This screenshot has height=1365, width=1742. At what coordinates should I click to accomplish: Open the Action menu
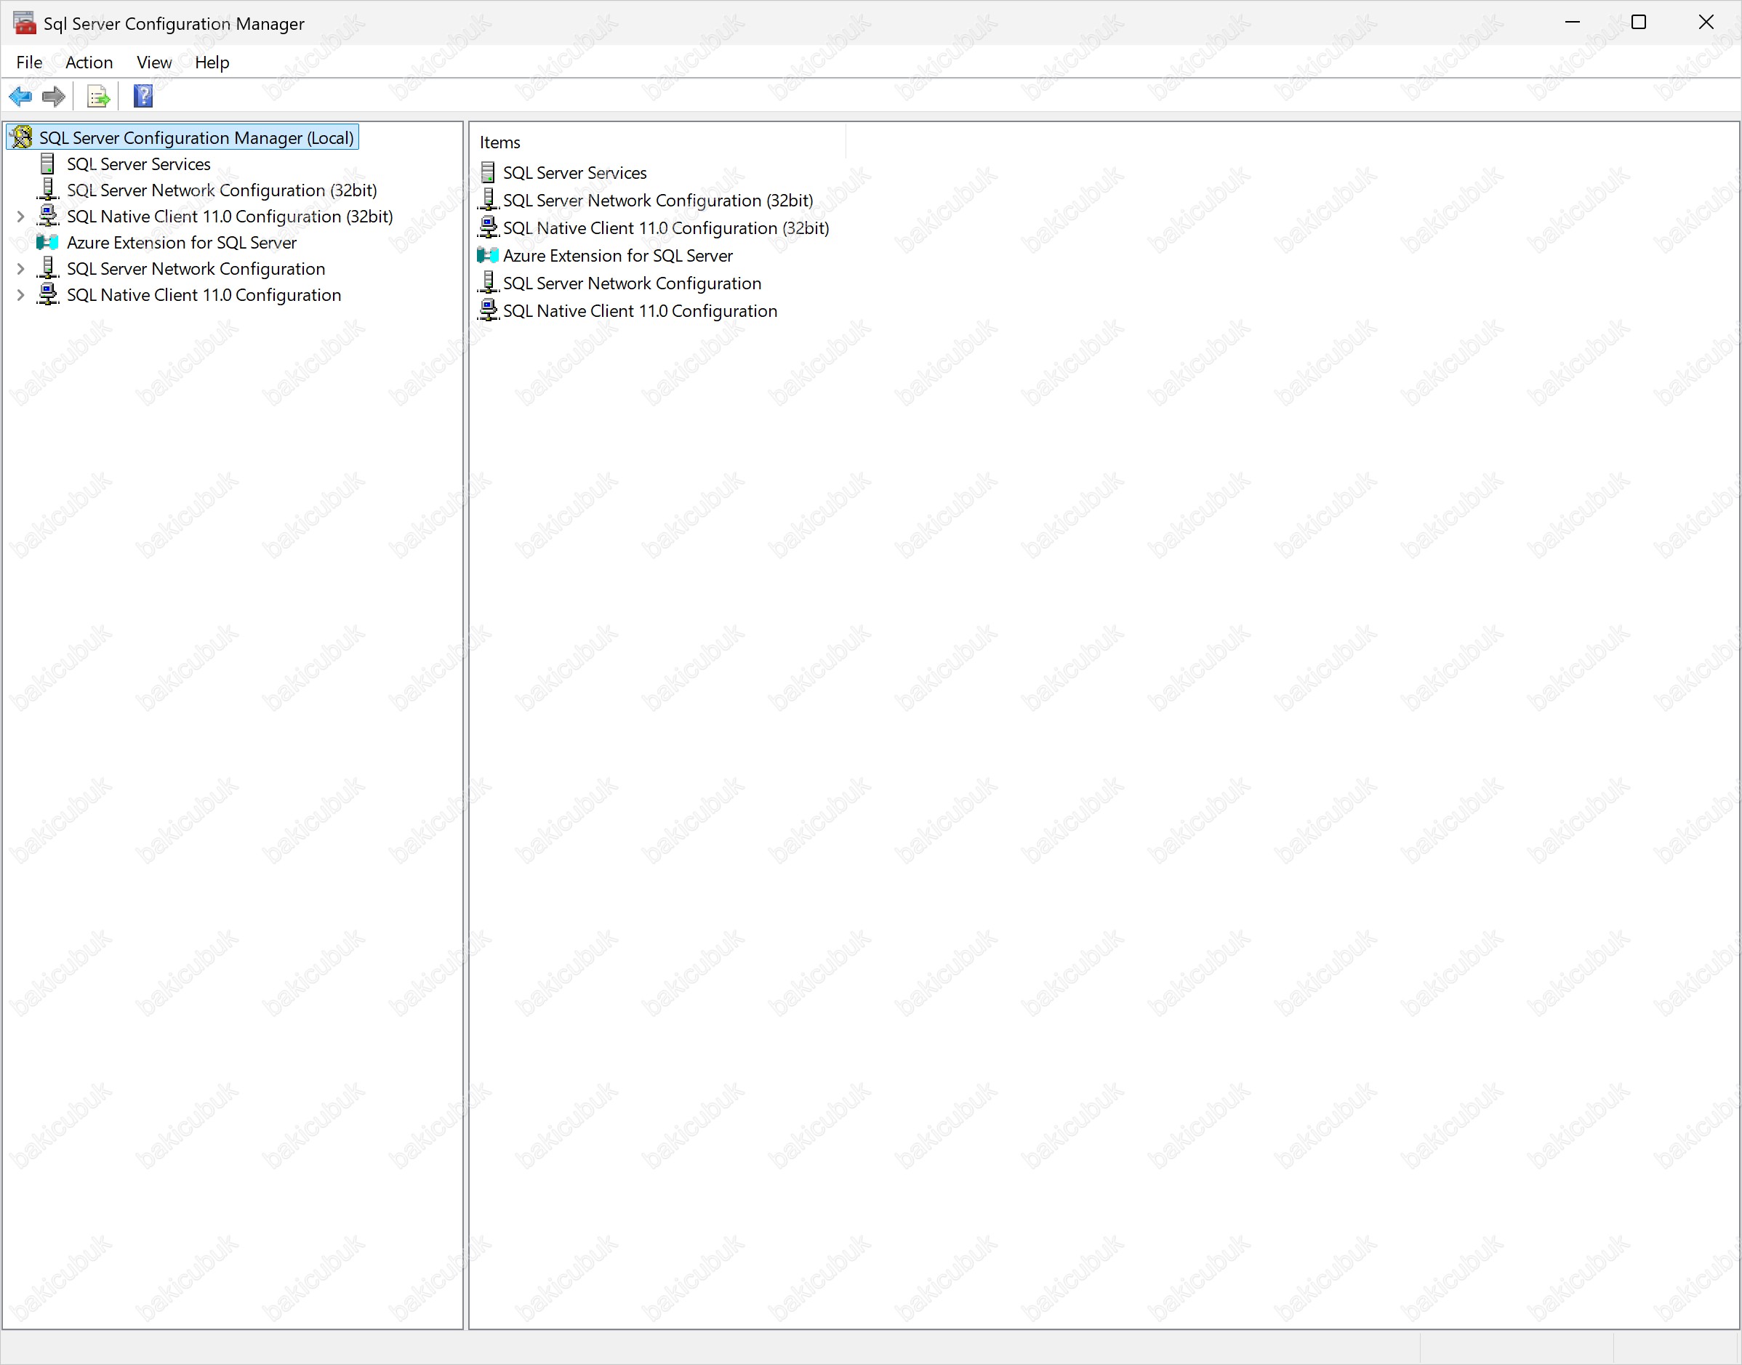pos(89,63)
